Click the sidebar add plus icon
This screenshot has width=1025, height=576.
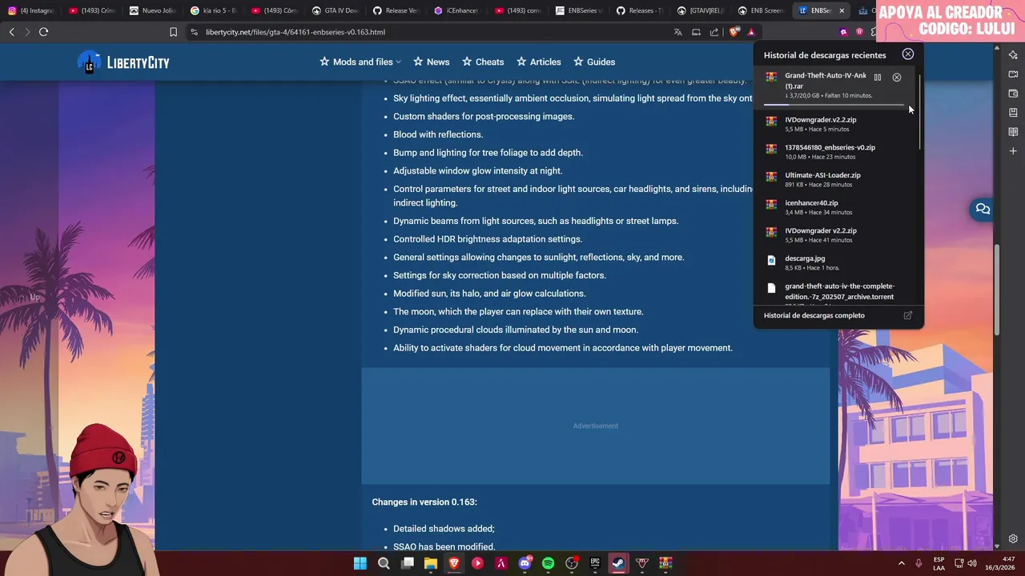[x=1013, y=151]
